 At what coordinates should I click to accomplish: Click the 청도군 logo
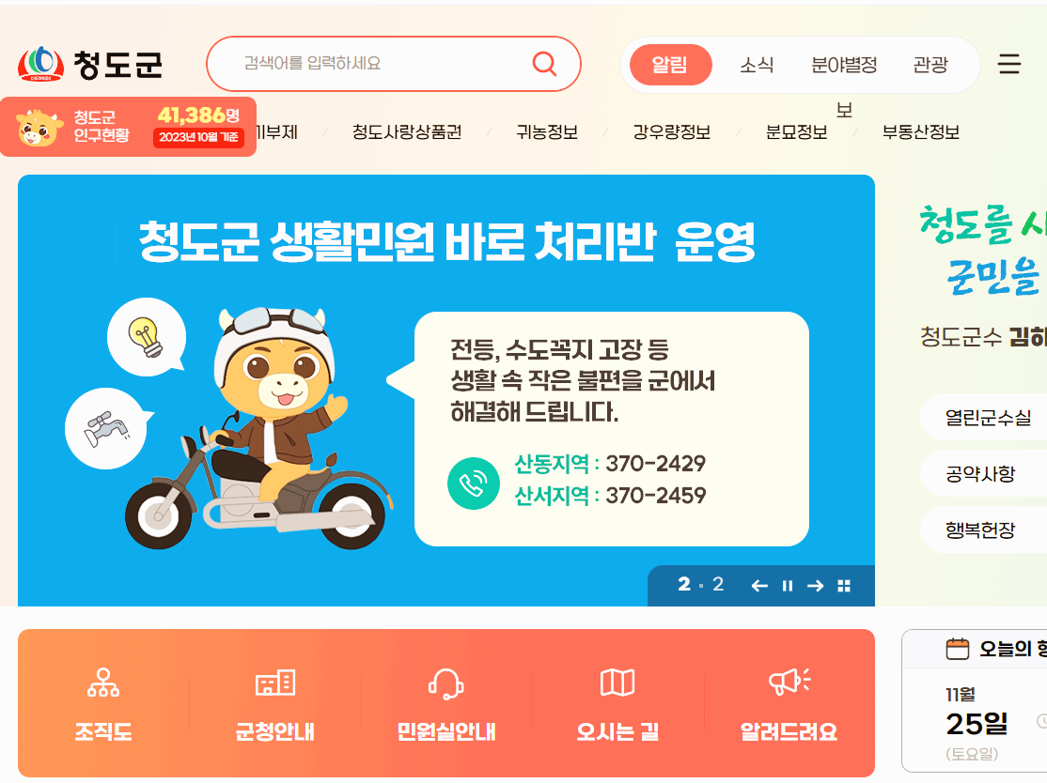(90, 64)
